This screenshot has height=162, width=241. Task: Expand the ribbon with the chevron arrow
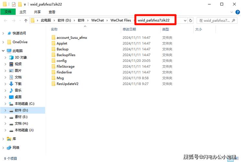[x=232, y=12]
